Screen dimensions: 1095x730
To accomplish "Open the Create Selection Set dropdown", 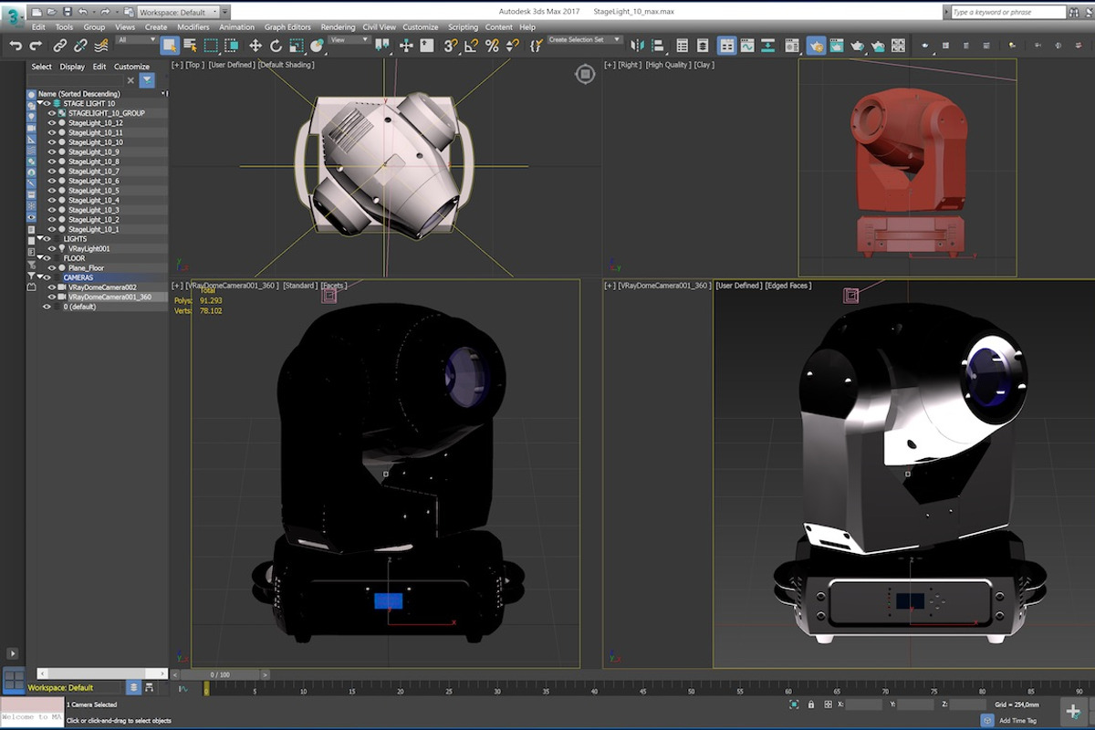I will (x=585, y=40).
